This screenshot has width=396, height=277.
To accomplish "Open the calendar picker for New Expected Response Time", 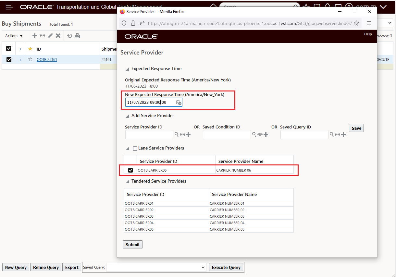I will coord(179,102).
